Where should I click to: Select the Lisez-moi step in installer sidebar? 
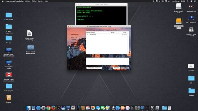tap(74, 37)
